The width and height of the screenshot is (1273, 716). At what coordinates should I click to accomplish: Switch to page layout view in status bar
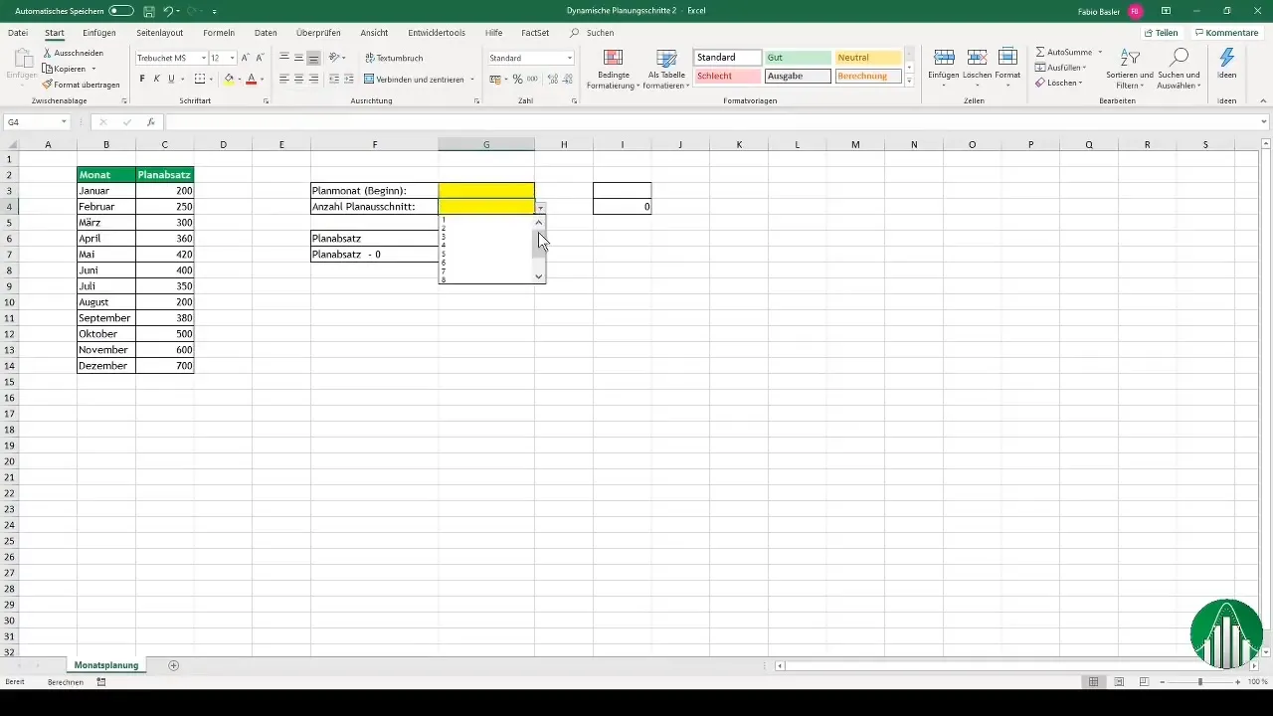pyautogui.click(x=1119, y=682)
